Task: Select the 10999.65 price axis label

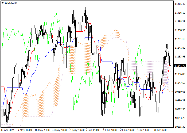Action: tap(180, 92)
